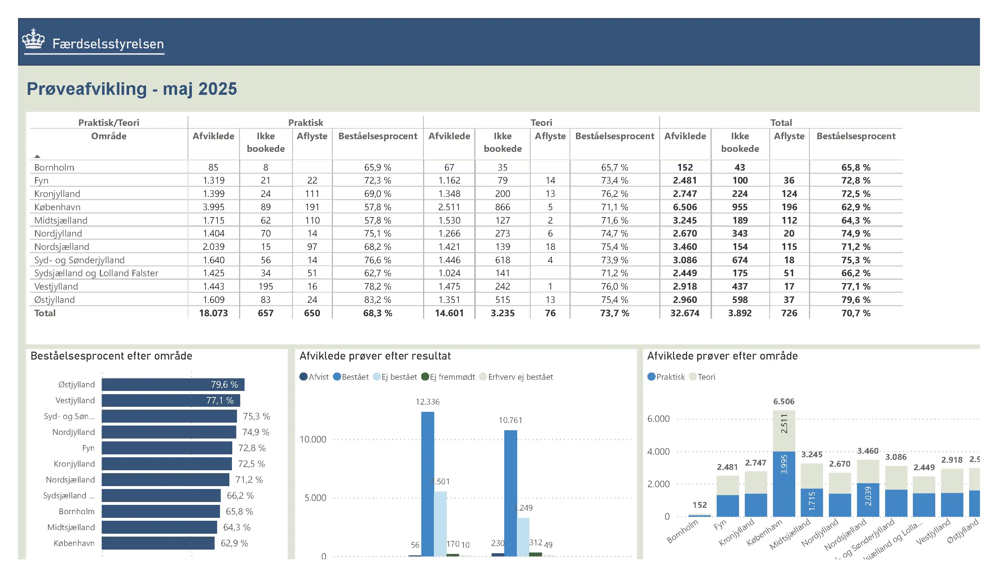
Task: Click the Østjylland 79,6 % bar
Action: pyautogui.click(x=173, y=384)
